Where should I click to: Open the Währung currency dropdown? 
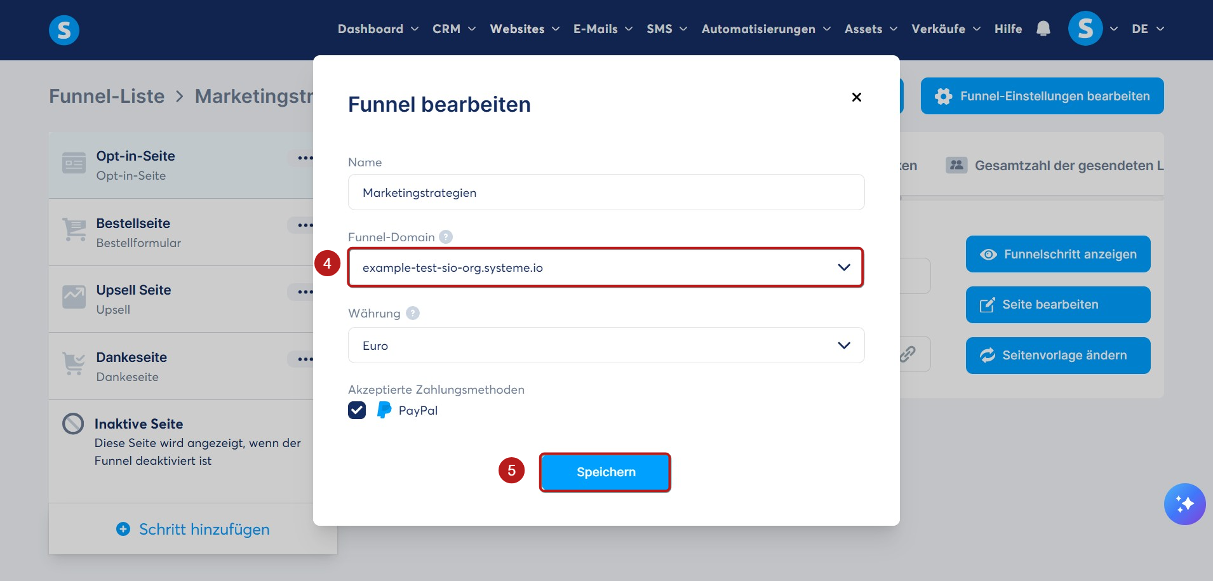(x=606, y=345)
